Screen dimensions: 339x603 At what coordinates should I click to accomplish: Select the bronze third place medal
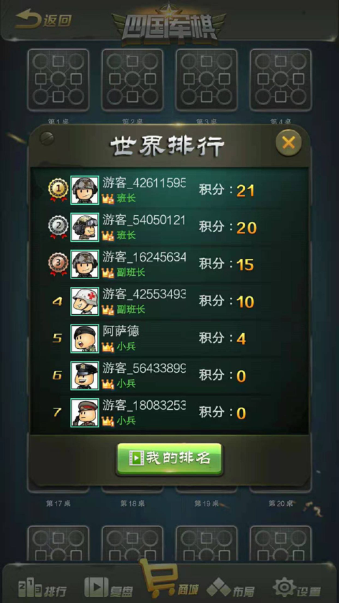coord(58,264)
